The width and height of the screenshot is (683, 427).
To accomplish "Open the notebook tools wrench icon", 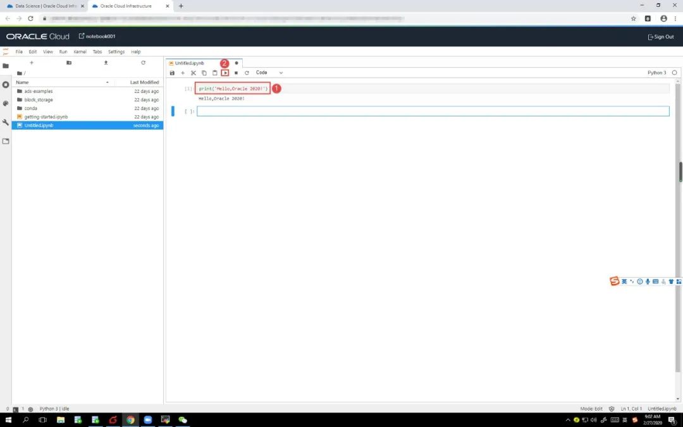I will [6, 123].
